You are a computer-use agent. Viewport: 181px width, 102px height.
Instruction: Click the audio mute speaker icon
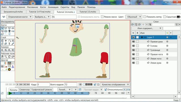click(x=80, y=84)
